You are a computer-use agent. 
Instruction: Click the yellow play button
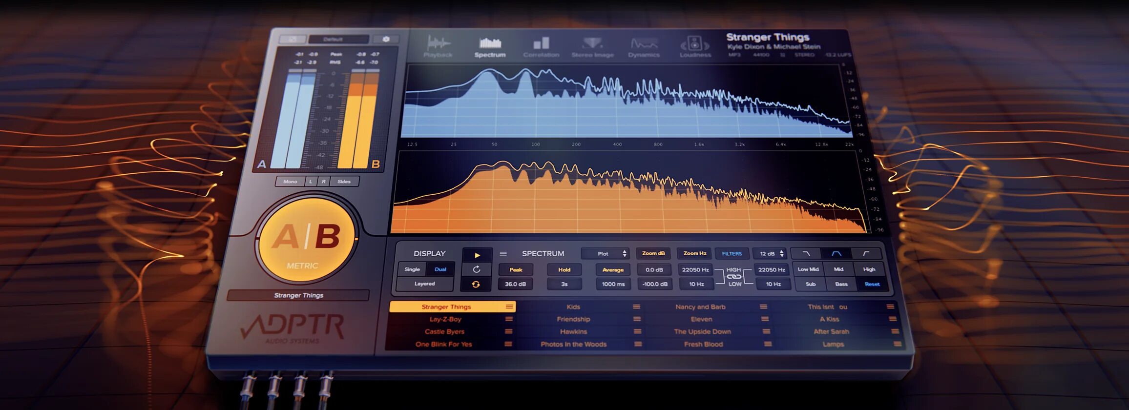(477, 255)
